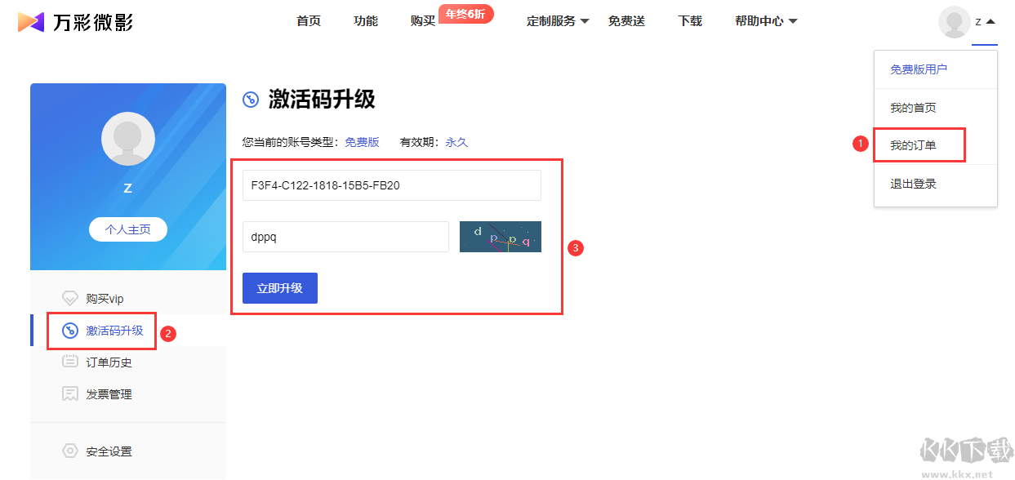1015x480 pixels.
Task: Click the 免费版 account type link
Action: tap(363, 141)
